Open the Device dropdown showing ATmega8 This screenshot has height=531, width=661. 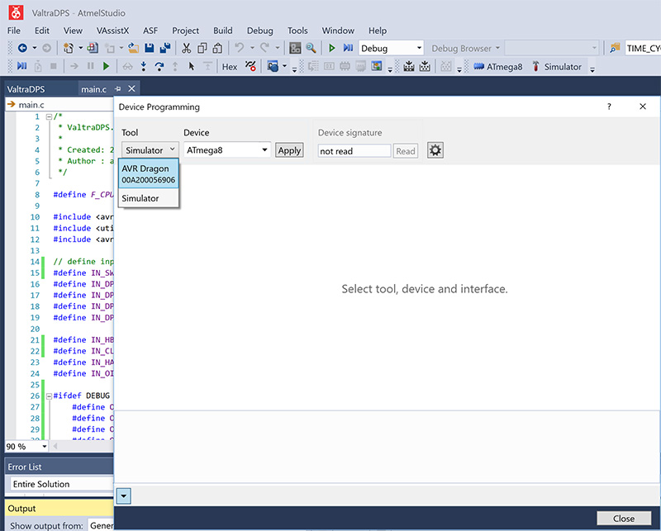[227, 150]
